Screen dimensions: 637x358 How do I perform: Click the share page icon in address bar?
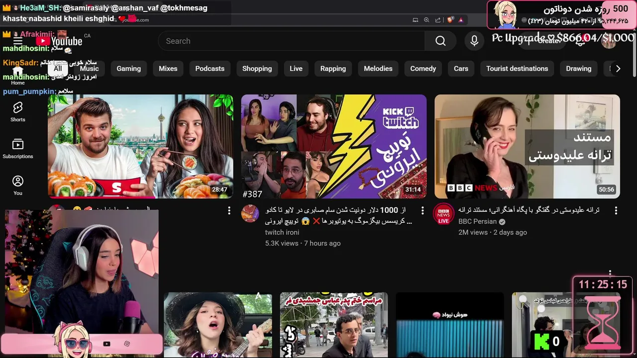[x=438, y=20]
